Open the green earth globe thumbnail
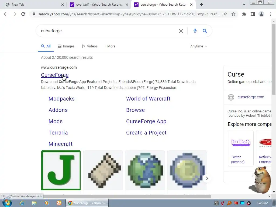Image resolution: width=276 pixels, height=207 pixels. tap(145, 170)
